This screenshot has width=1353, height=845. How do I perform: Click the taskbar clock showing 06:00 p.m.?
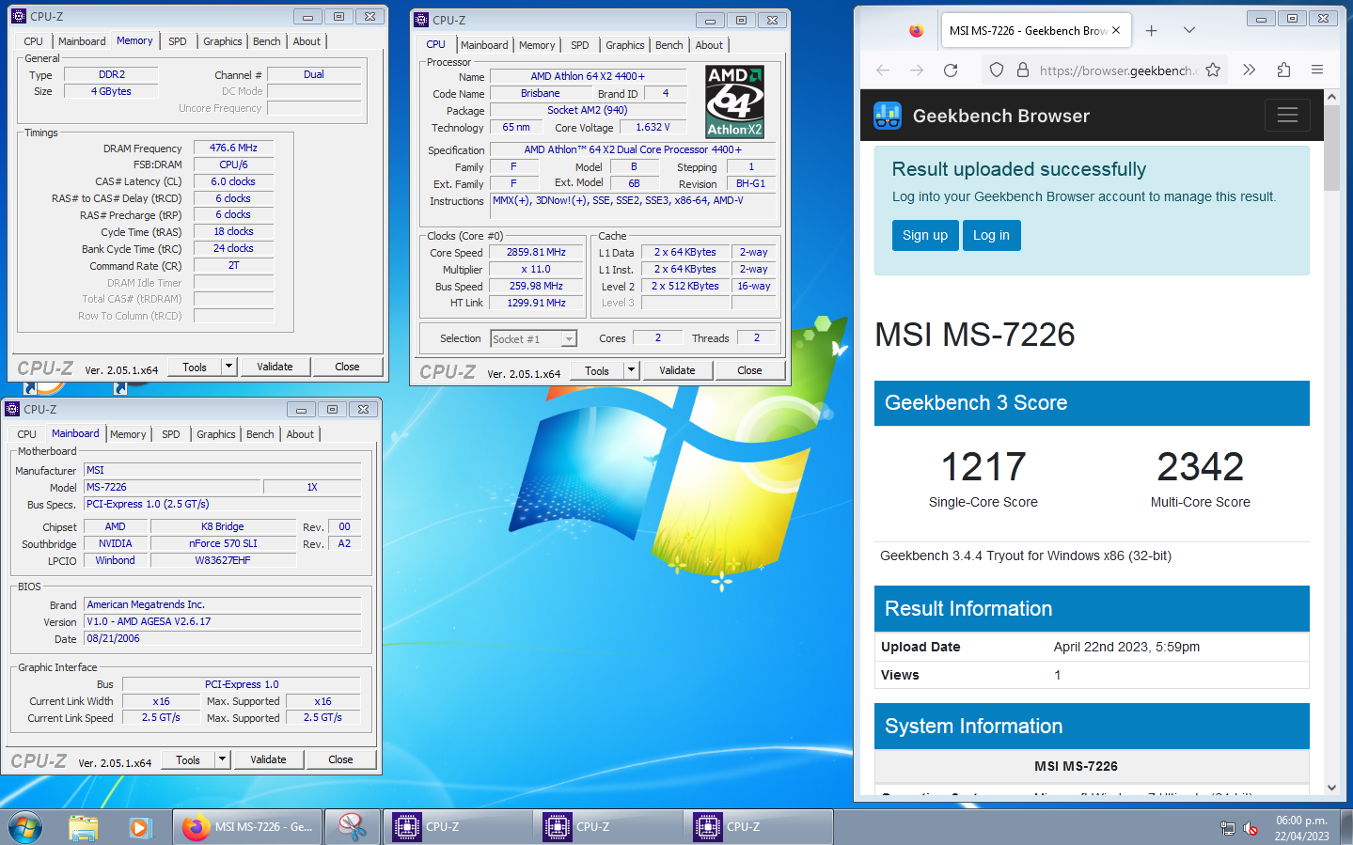pos(1302,828)
